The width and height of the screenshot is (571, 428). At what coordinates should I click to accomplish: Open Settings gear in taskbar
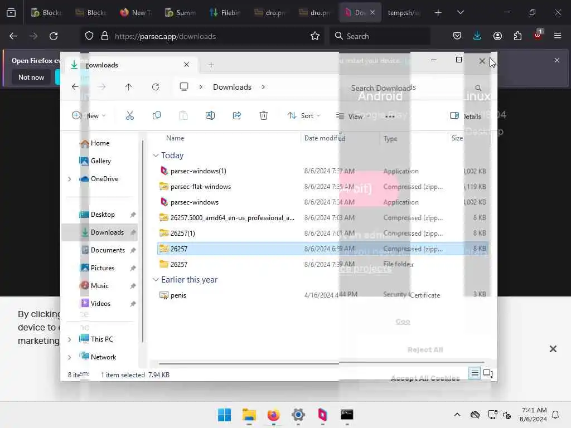pyautogui.click(x=298, y=415)
